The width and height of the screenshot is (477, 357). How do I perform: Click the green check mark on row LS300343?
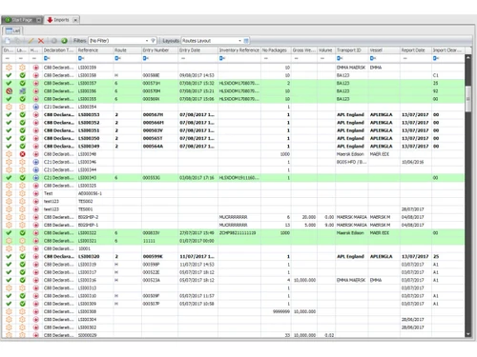tap(9, 178)
